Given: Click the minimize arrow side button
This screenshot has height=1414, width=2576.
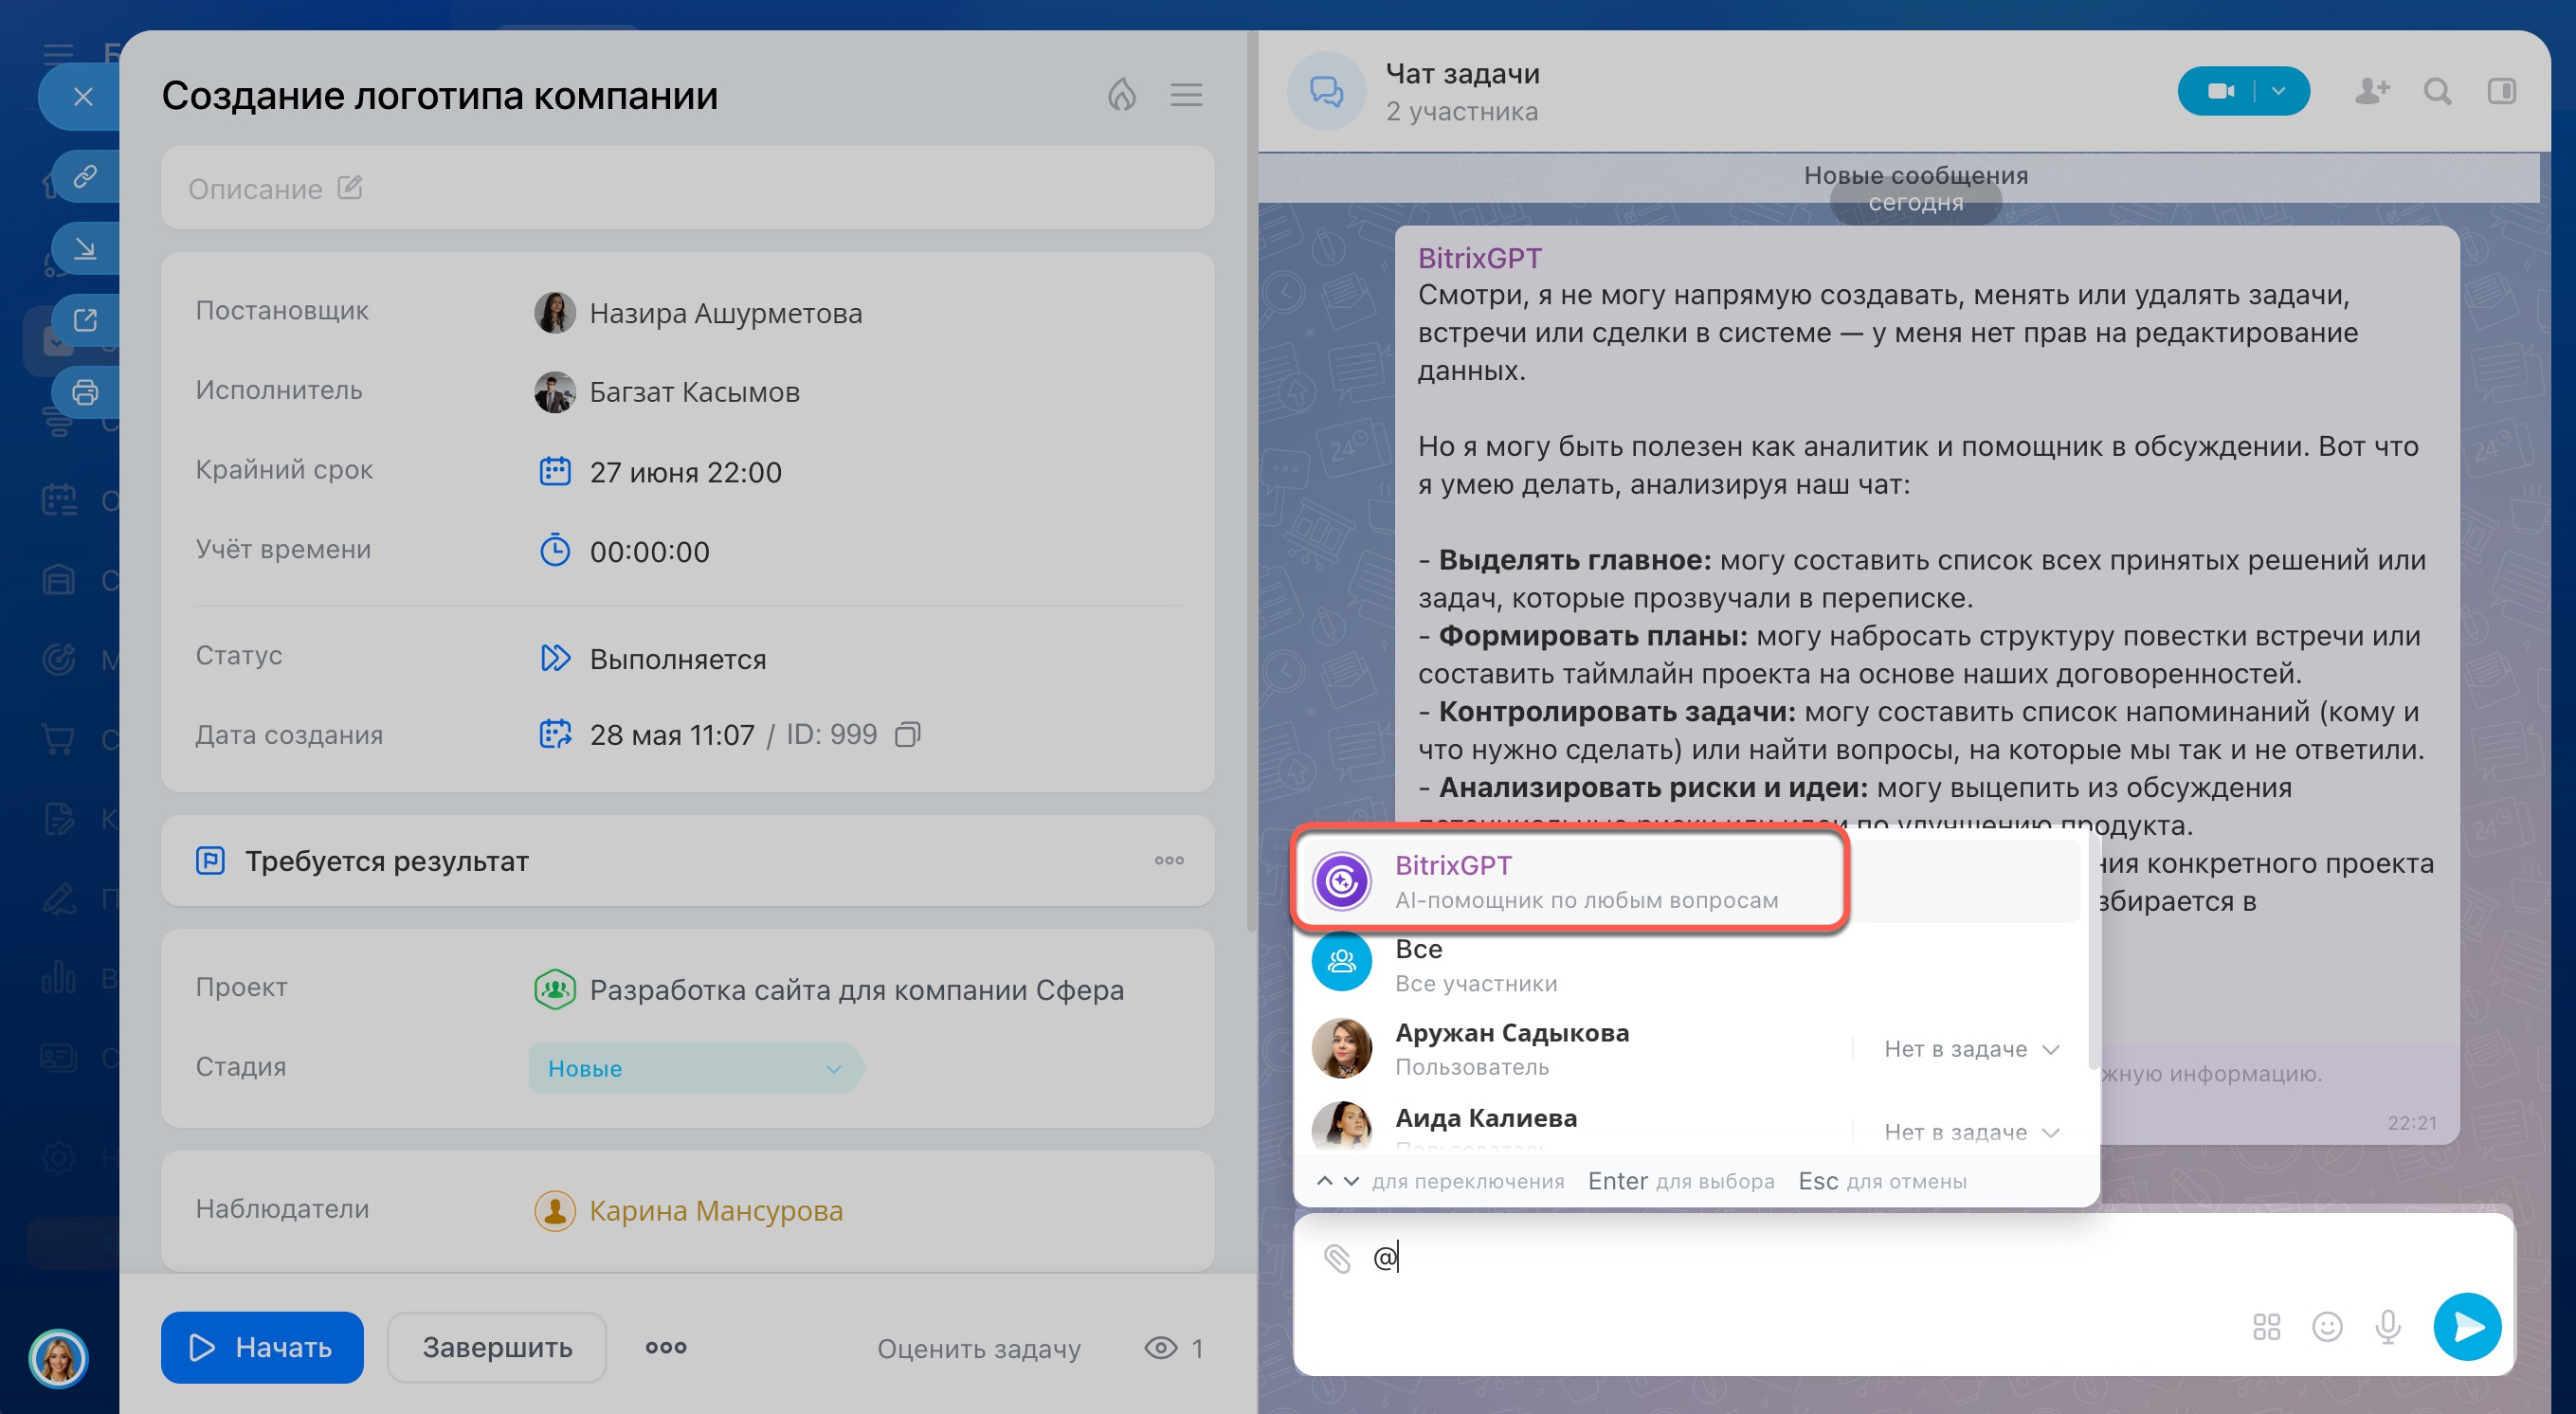Looking at the screenshot, I should pyautogui.click(x=85, y=248).
